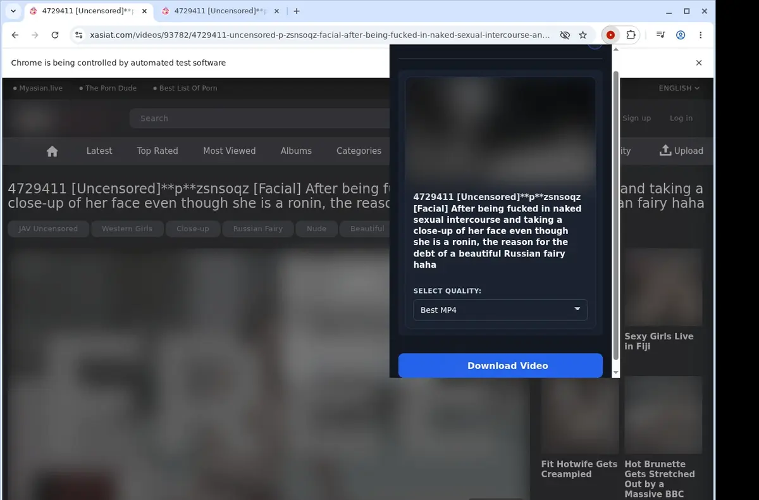
Task: Select the Western Girls tag
Action: point(127,228)
